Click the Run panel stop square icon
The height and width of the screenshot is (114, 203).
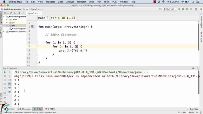5,76
